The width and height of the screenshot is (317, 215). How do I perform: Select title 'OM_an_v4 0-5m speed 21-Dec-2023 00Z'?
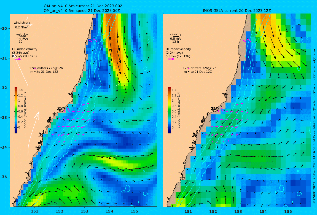point(82,11)
